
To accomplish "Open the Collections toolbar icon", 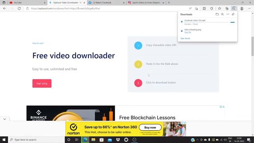I will pyautogui.click(x=227, y=8).
